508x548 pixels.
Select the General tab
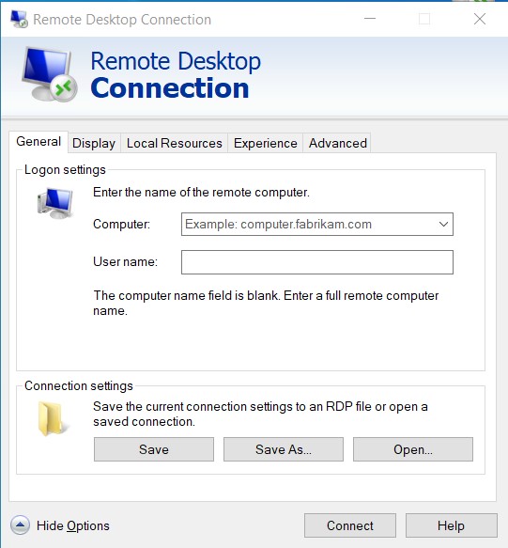coord(38,142)
